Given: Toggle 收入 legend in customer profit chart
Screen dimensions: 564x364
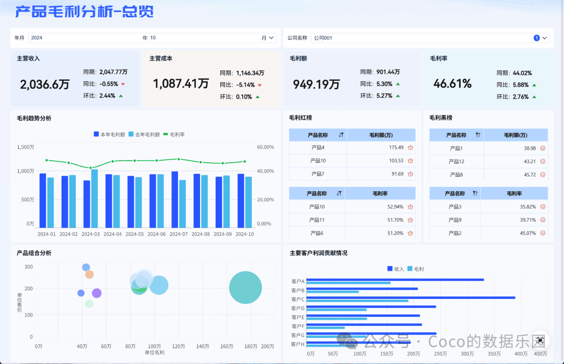Looking at the screenshot, I should tap(396, 269).
